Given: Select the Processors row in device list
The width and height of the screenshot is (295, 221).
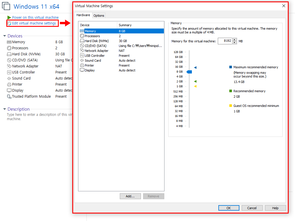Looking at the screenshot, I should pos(122,36).
